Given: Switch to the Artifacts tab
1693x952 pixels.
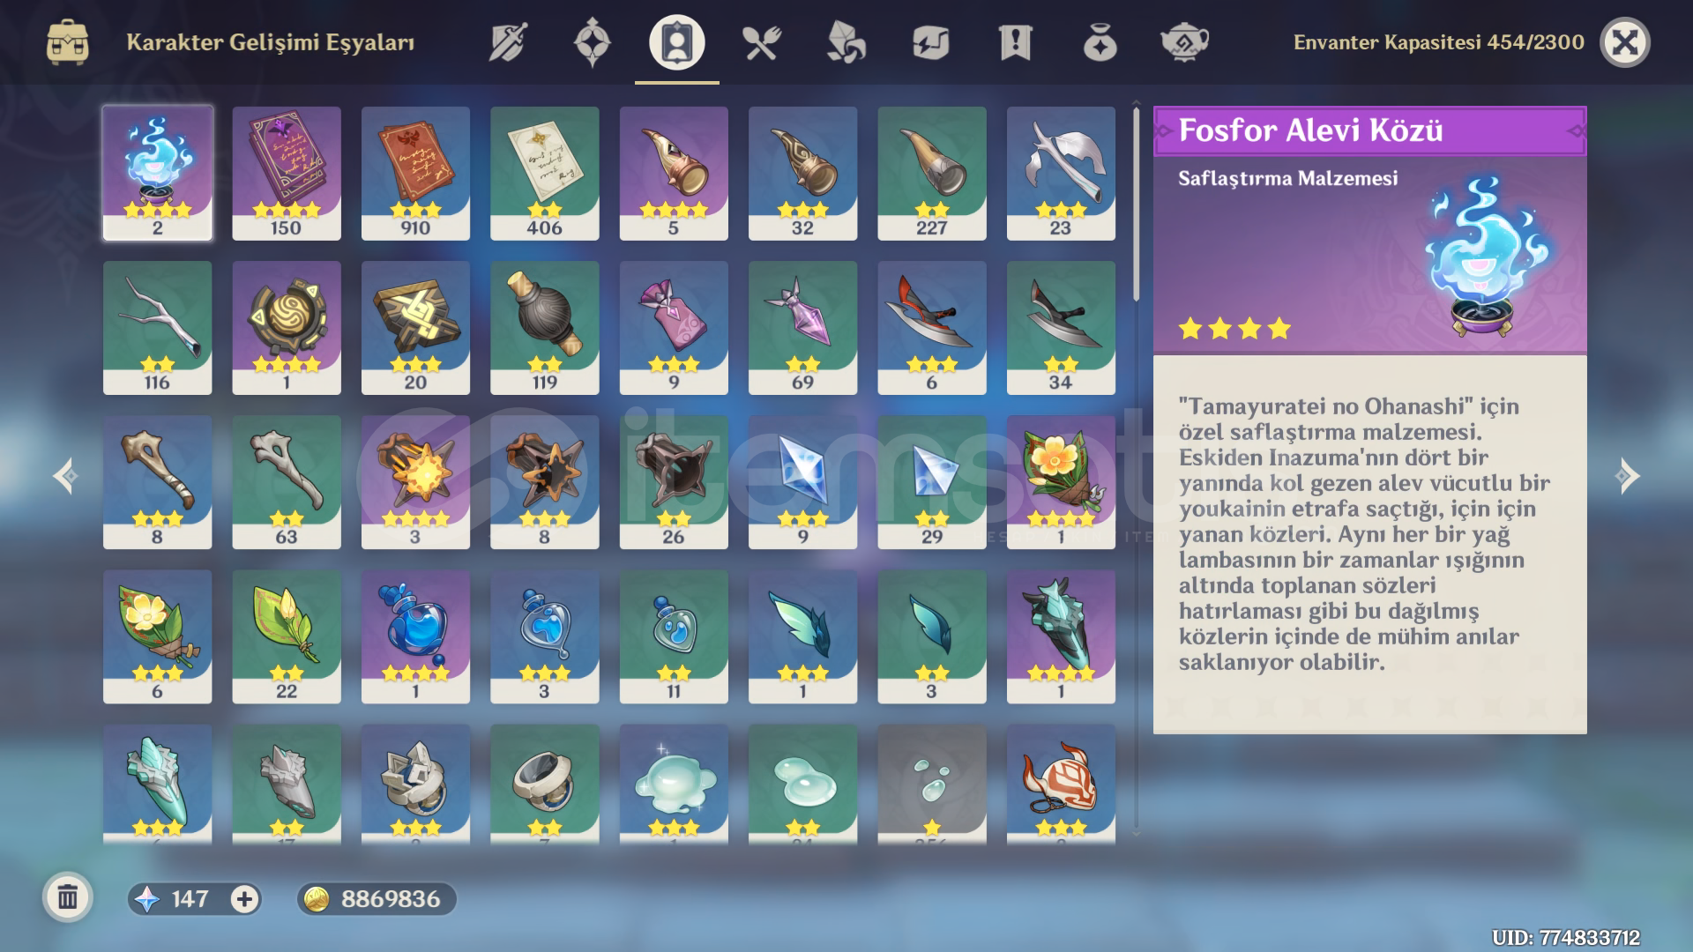Looking at the screenshot, I should pos(592,41).
